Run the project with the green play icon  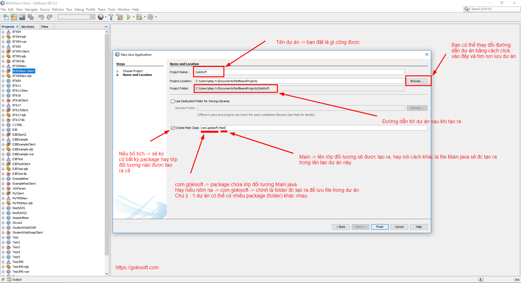tap(128, 17)
